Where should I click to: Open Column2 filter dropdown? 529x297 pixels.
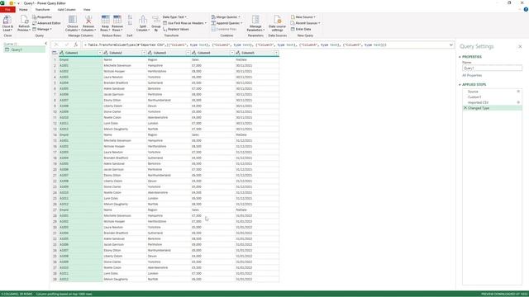144,53
